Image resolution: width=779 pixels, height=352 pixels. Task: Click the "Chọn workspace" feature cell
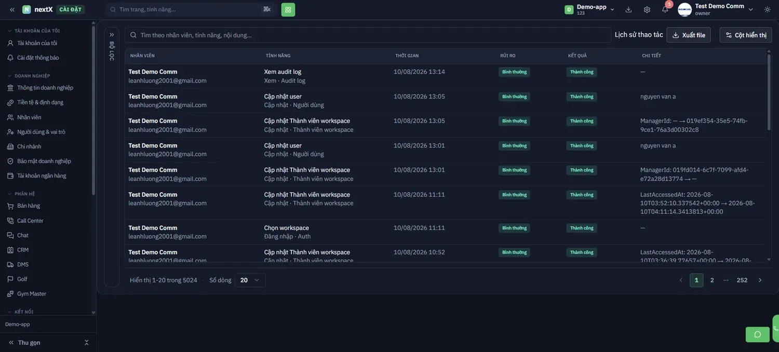tap(287, 228)
